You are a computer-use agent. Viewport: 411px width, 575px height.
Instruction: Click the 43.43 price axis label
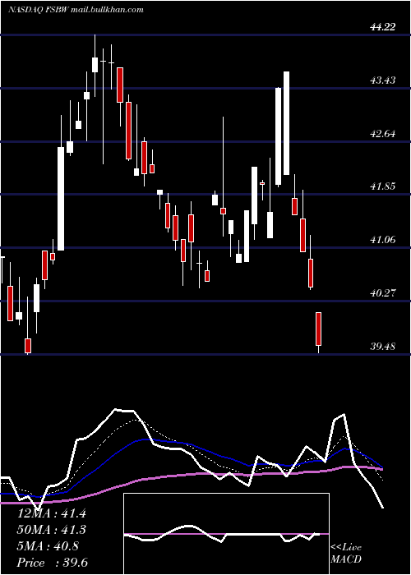[x=383, y=80]
